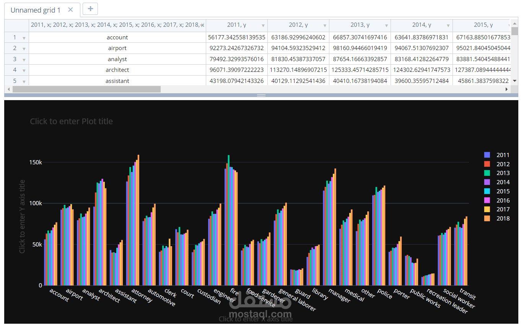Open the 2011, y column dropdown arrow

tap(263, 26)
